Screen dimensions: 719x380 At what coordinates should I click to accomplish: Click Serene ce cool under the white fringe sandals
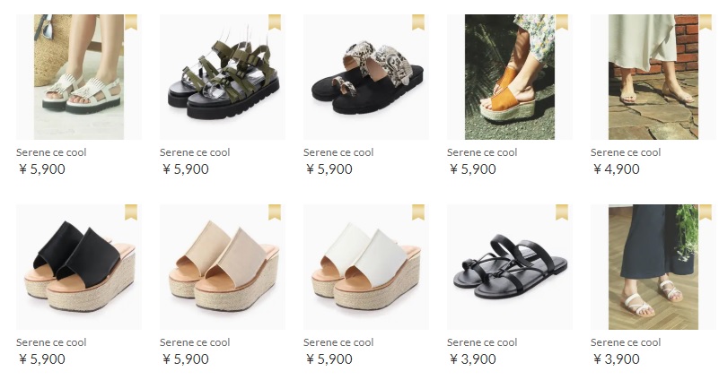51,152
